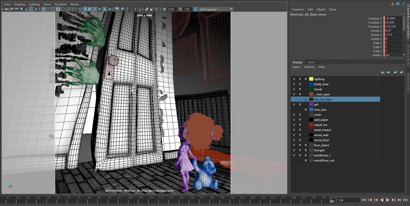Click the select camera icon
410x206 pixels.
tap(7, 9)
